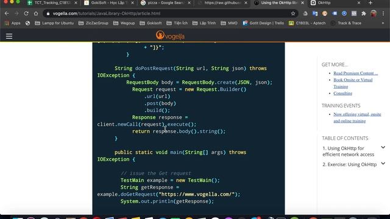Image resolution: width=390 pixels, height=219 pixels.
Task: Close the TCT_Tracking tab
Action: [76, 2]
